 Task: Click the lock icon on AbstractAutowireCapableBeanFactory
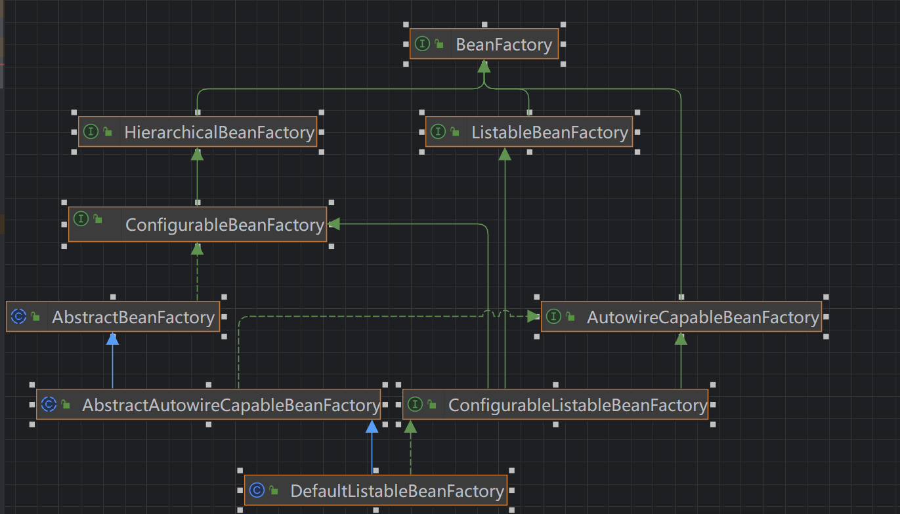click(66, 405)
